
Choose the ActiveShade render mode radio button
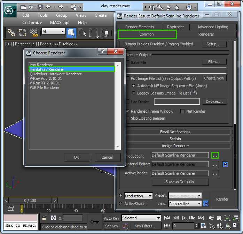click(x=120, y=203)
